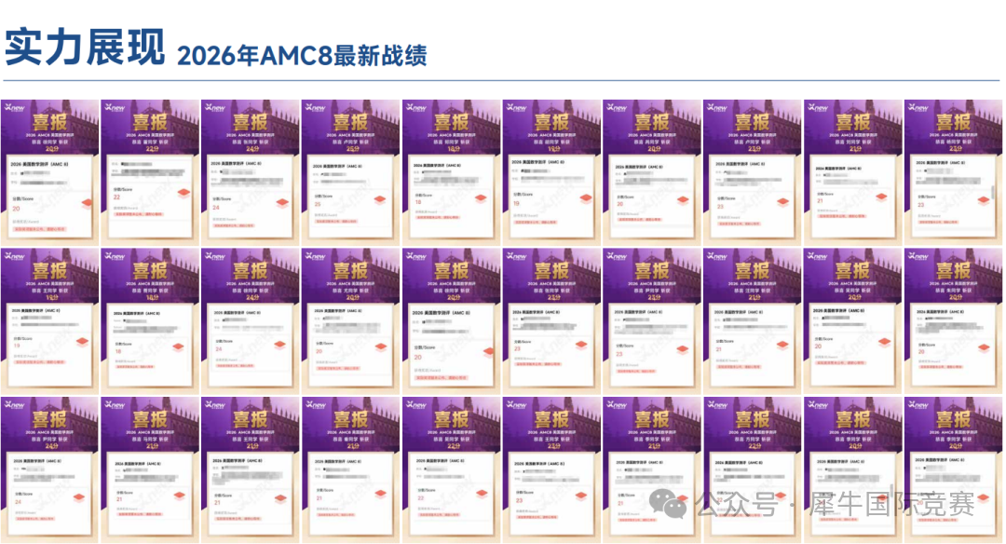Open the poster showing score 25
Screen dimensions: 1006x544
[350, 172]
